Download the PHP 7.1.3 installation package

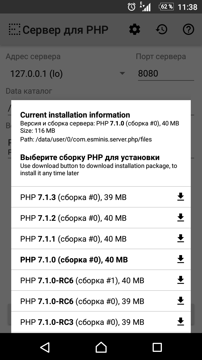click(x=181, y=197)
